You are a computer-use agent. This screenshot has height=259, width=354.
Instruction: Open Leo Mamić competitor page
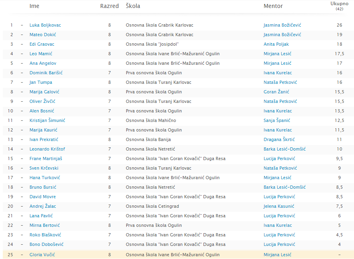41,54
